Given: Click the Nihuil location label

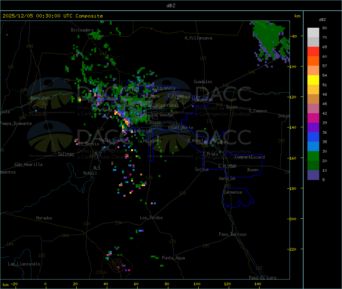Looking at the screenshot, I should [90, 173].
